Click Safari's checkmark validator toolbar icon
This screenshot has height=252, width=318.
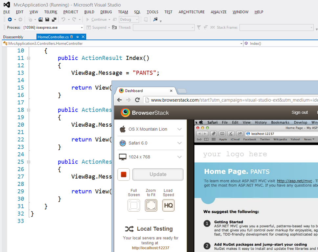pos(231,134)
